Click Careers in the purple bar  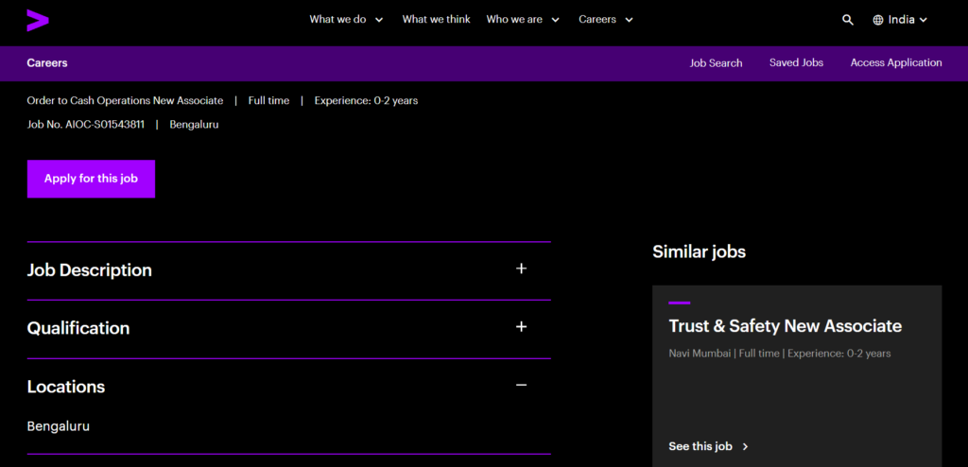[x=47, y=63]
